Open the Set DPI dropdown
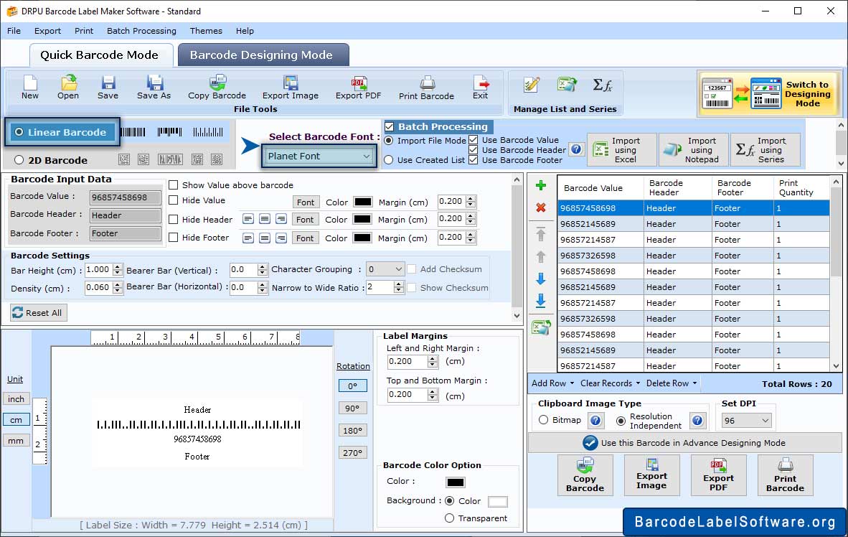The width and height of the screenshot is (848, 537). (x=746, y=421)
